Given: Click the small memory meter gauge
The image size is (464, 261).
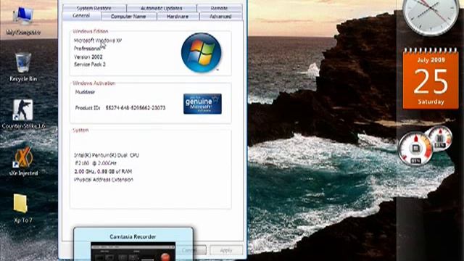Looking at the screenshot, I should (x=441, y=138).
